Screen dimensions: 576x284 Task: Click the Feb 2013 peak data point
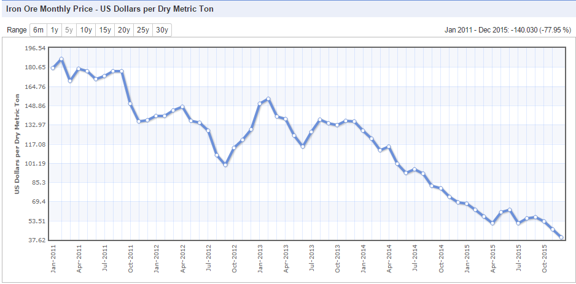tap(268, 99)
